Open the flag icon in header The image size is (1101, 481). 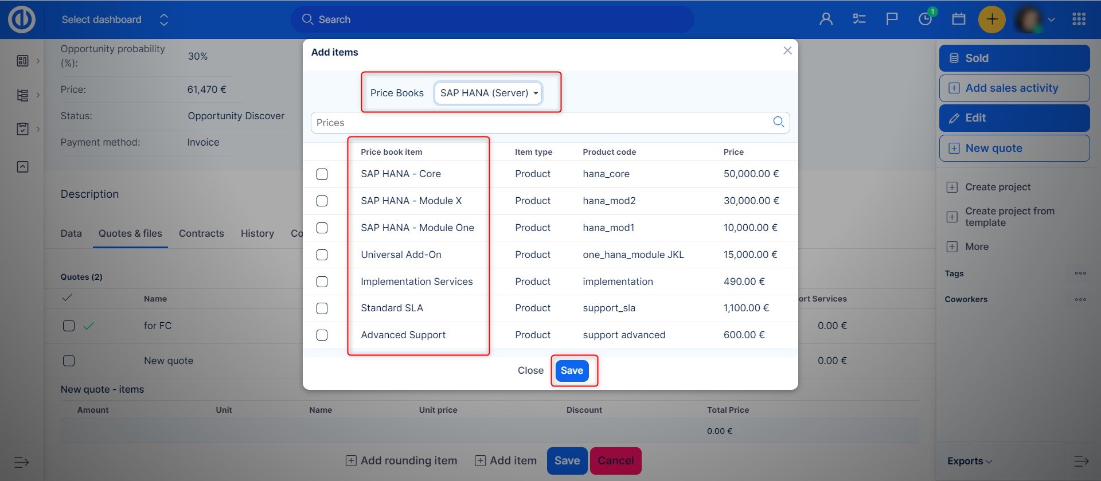(x=892, y=19)
